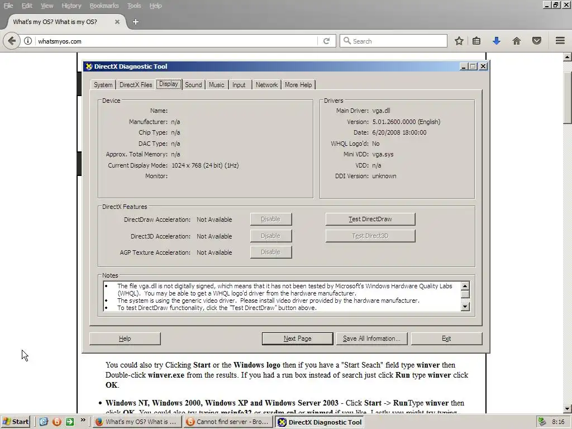The image size is (572, 429).
Task: Open the downloads arrow icon
Action: (x=496, y=41)
